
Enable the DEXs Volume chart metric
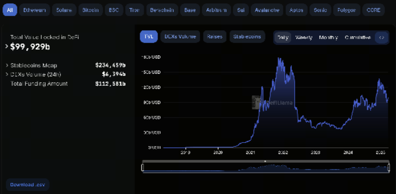click(x=180, y=37)
